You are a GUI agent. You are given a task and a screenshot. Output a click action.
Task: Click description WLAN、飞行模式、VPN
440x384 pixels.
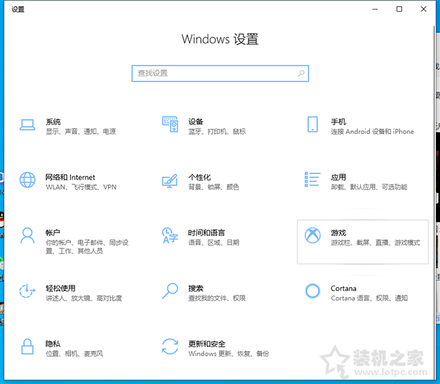(x=81, y=187)
